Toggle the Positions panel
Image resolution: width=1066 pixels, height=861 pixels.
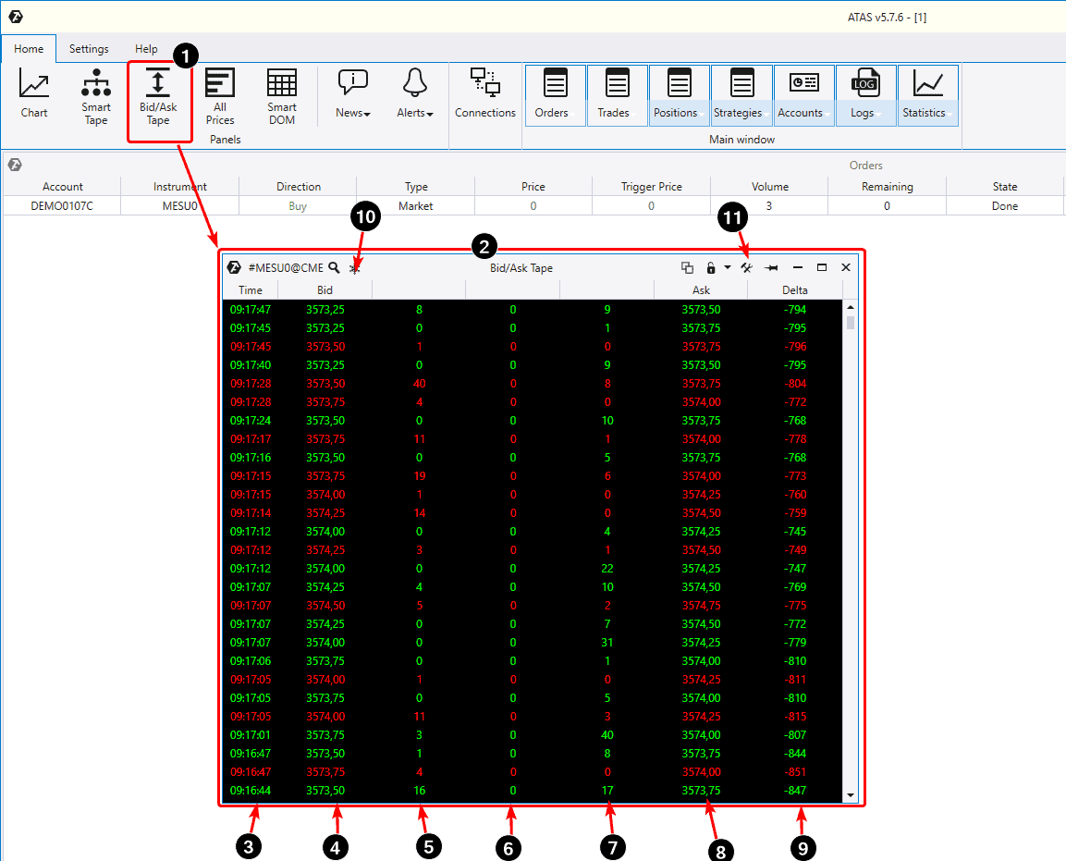pos(678,95)
